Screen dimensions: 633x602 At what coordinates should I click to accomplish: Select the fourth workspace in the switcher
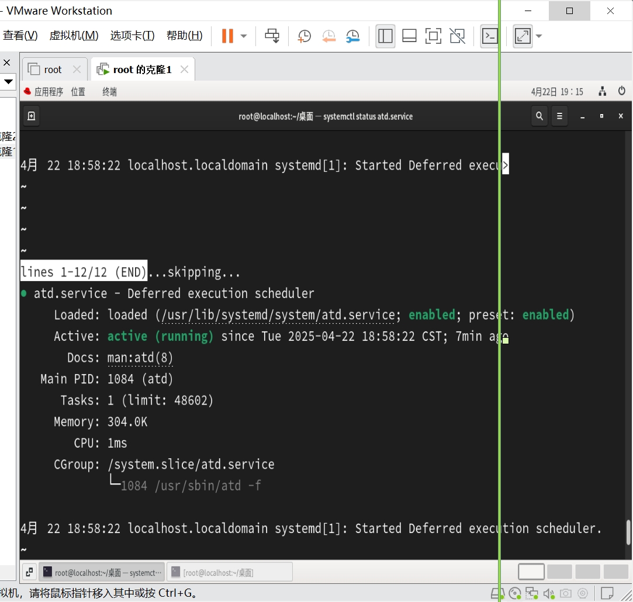[616, 572]
